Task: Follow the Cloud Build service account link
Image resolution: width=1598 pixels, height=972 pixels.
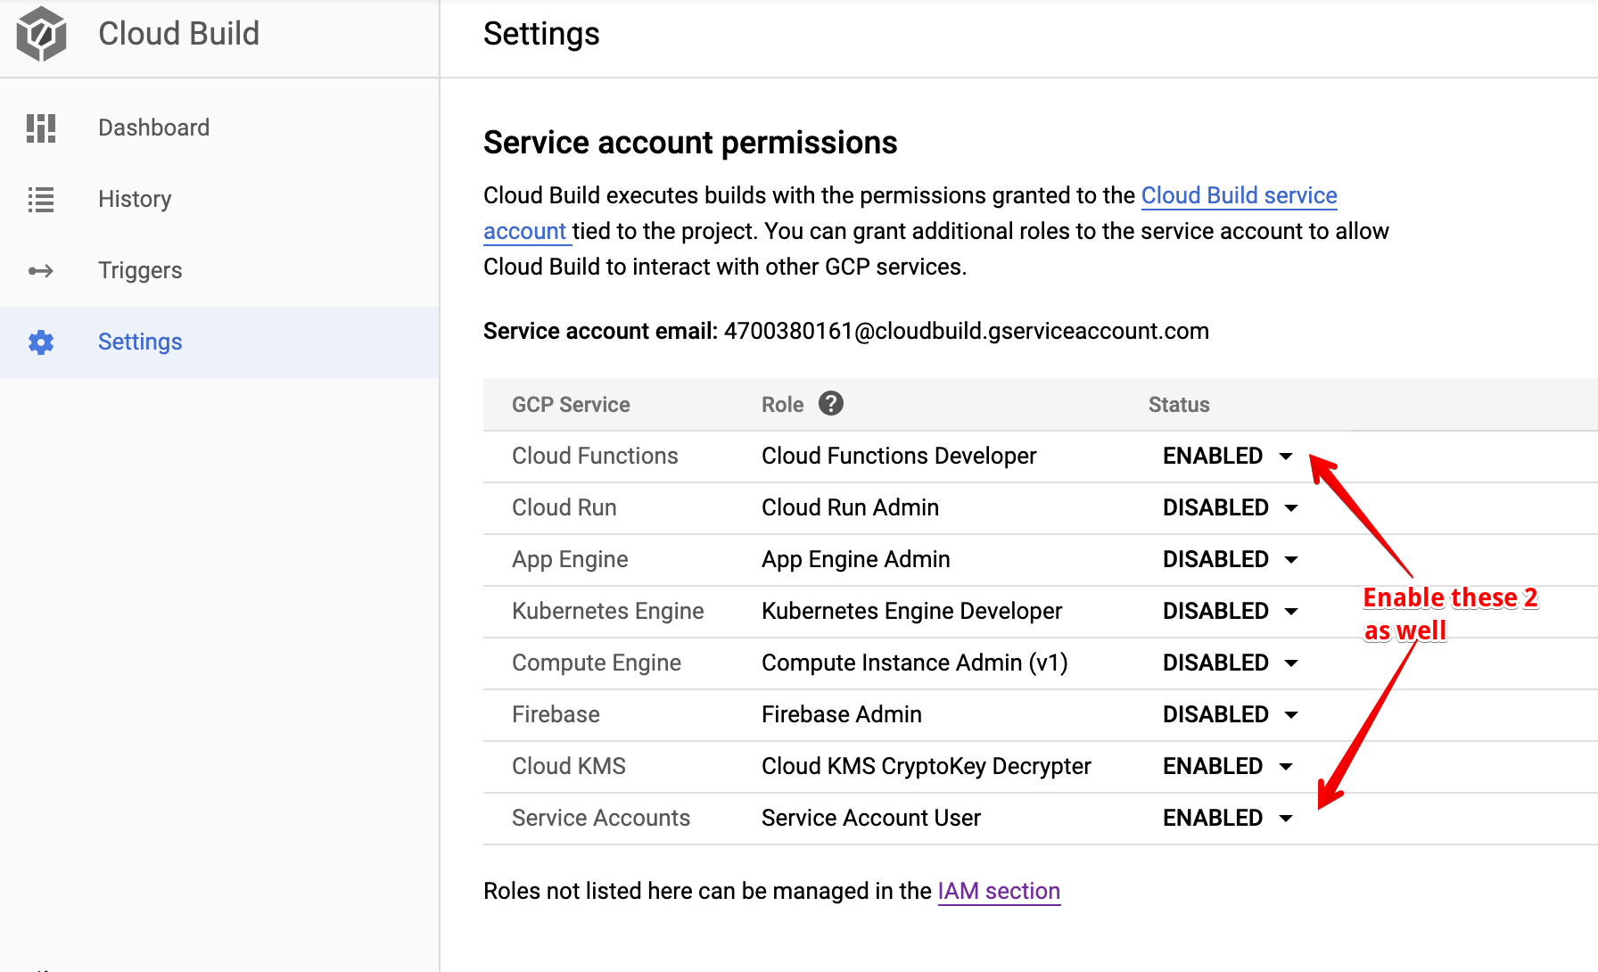Action: (x=1238, y=196)
